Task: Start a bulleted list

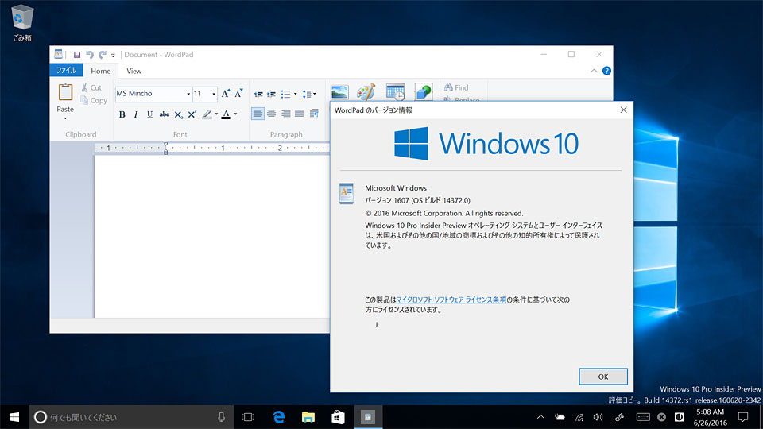Action: coord(285,94)
